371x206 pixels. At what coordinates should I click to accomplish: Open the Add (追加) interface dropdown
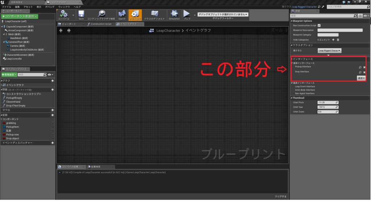tap(361, 78)
